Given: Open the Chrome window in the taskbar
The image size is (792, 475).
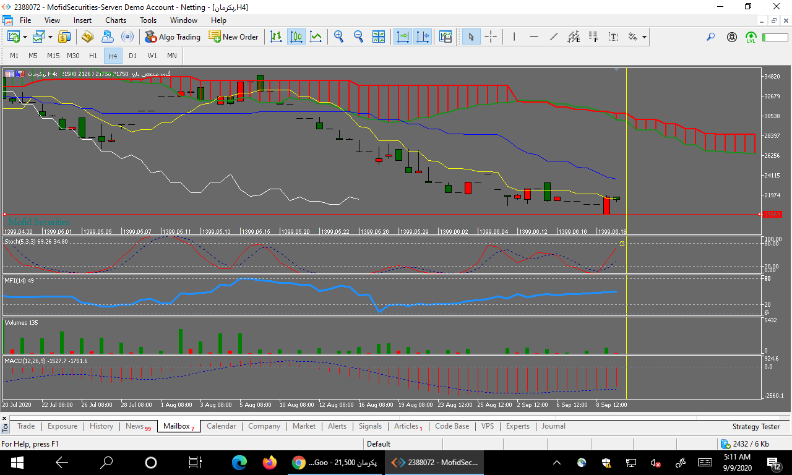Looking at the screenshot, I should coord(334,462).
